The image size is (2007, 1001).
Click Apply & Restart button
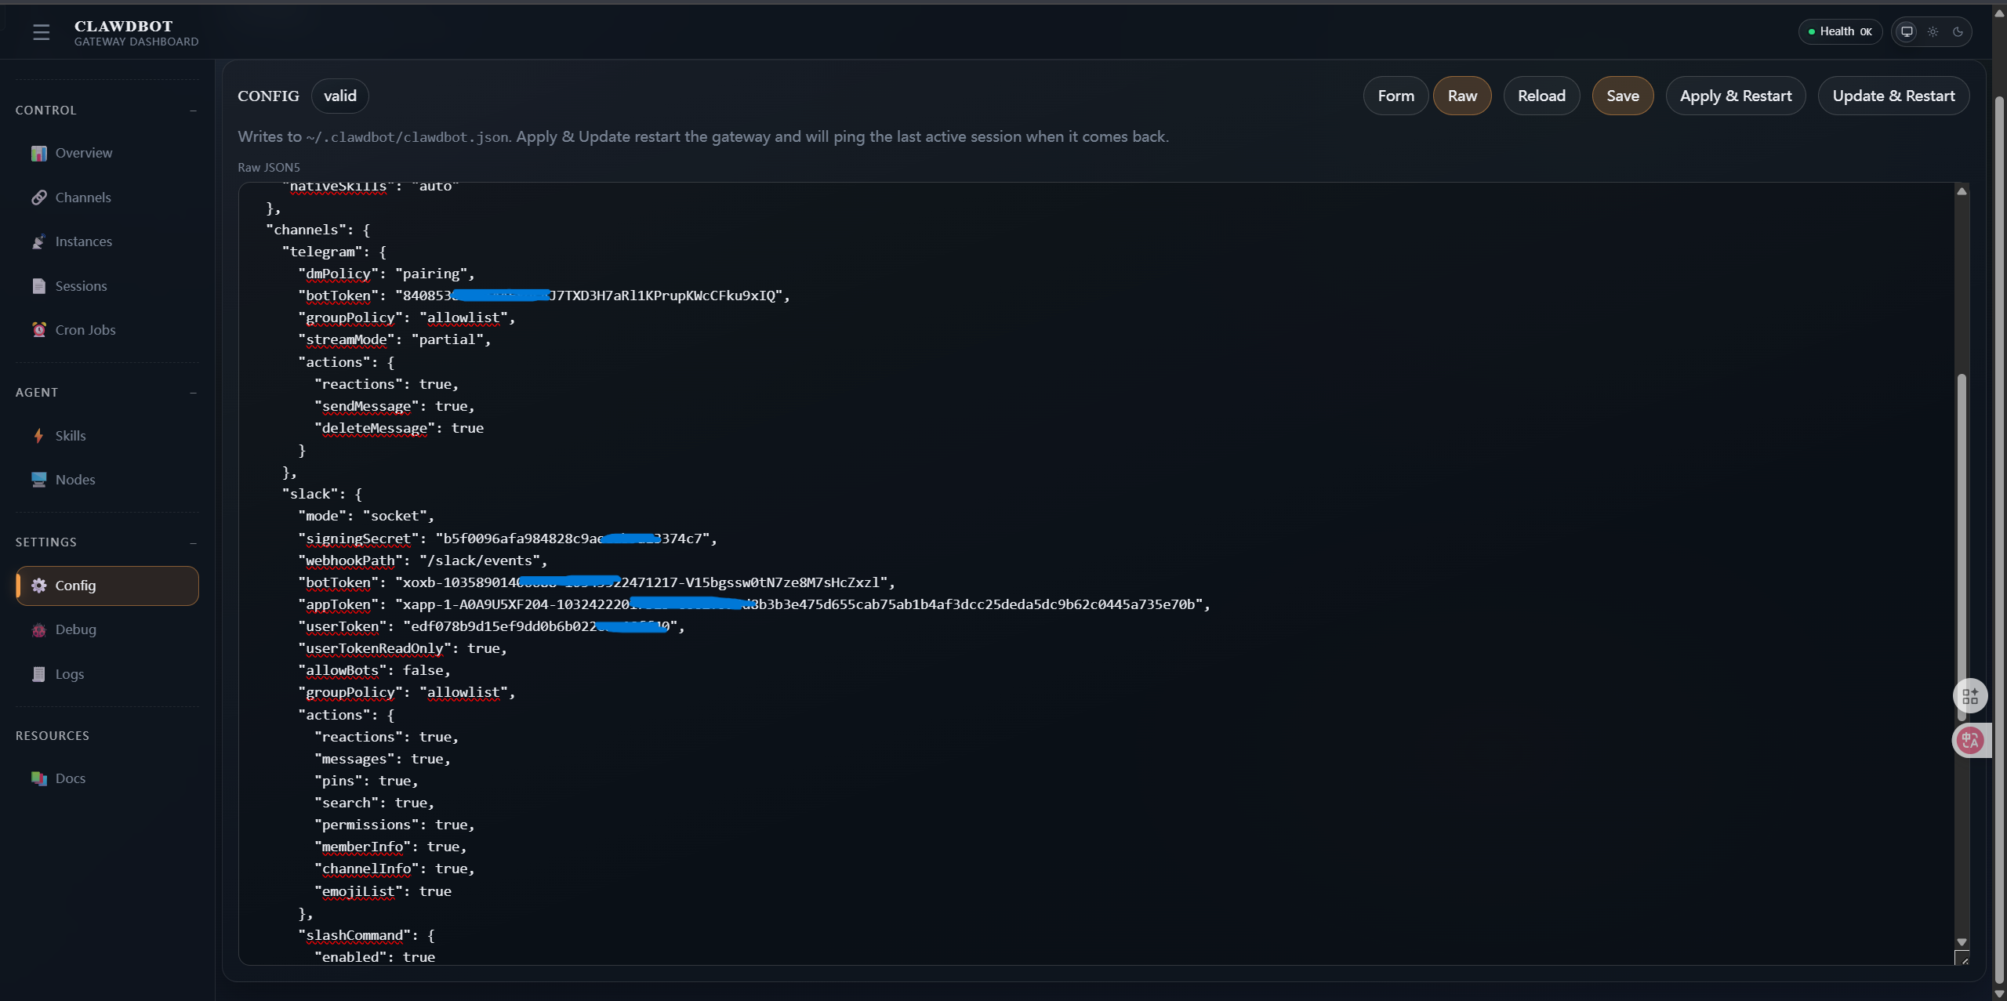tap(1735, 96)
